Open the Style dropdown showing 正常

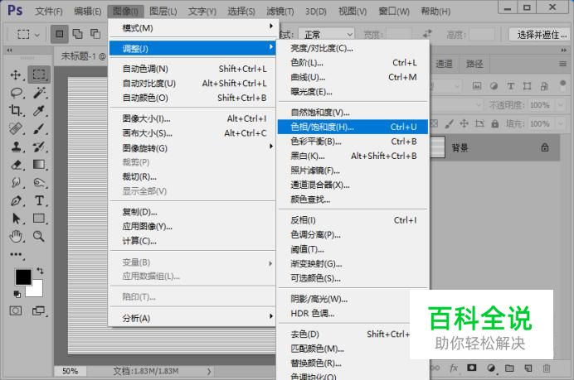(326, 35)
